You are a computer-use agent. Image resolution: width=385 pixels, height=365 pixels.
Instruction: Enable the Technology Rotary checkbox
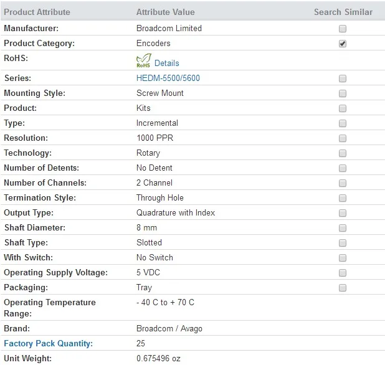(343, 153)
